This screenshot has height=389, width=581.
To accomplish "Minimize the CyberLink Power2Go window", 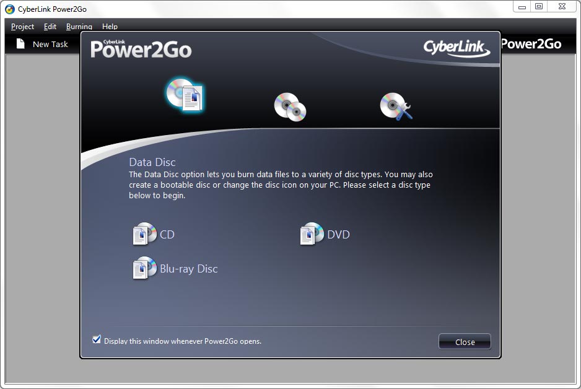I will 522,7.
